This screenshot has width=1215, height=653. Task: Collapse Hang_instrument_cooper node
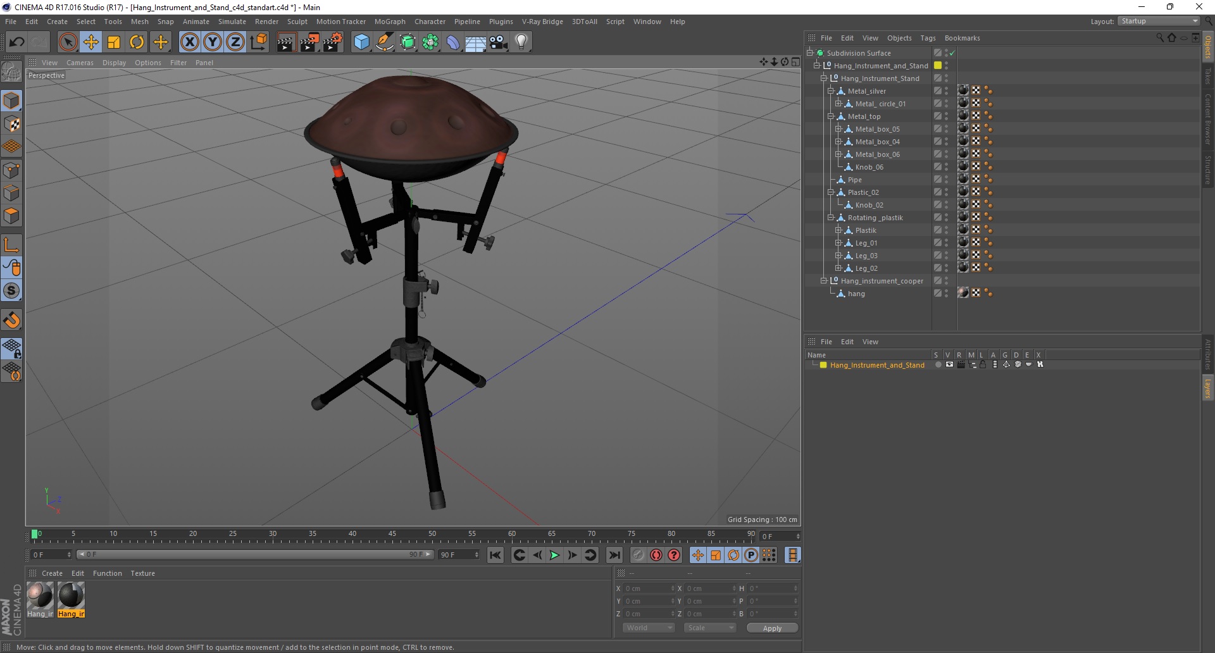click(x=823, y=281)
